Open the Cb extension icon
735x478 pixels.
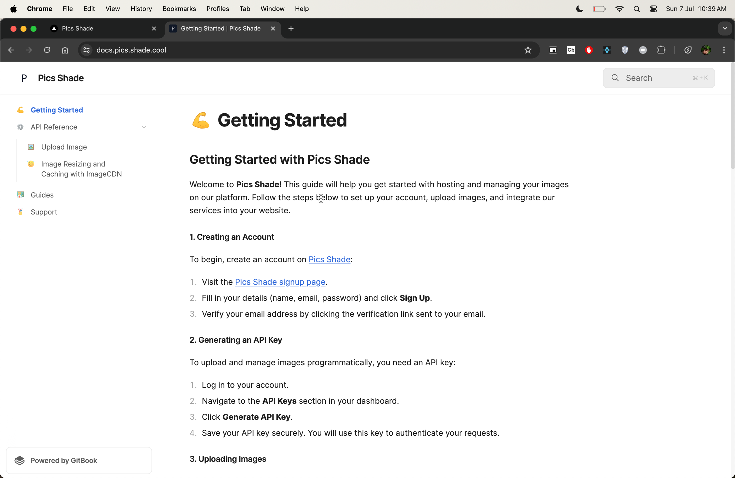[x=571, y=50]
